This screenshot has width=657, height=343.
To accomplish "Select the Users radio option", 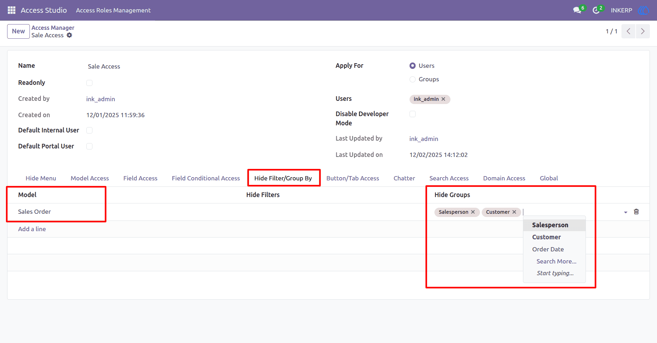I will click(x=412, y=66).
